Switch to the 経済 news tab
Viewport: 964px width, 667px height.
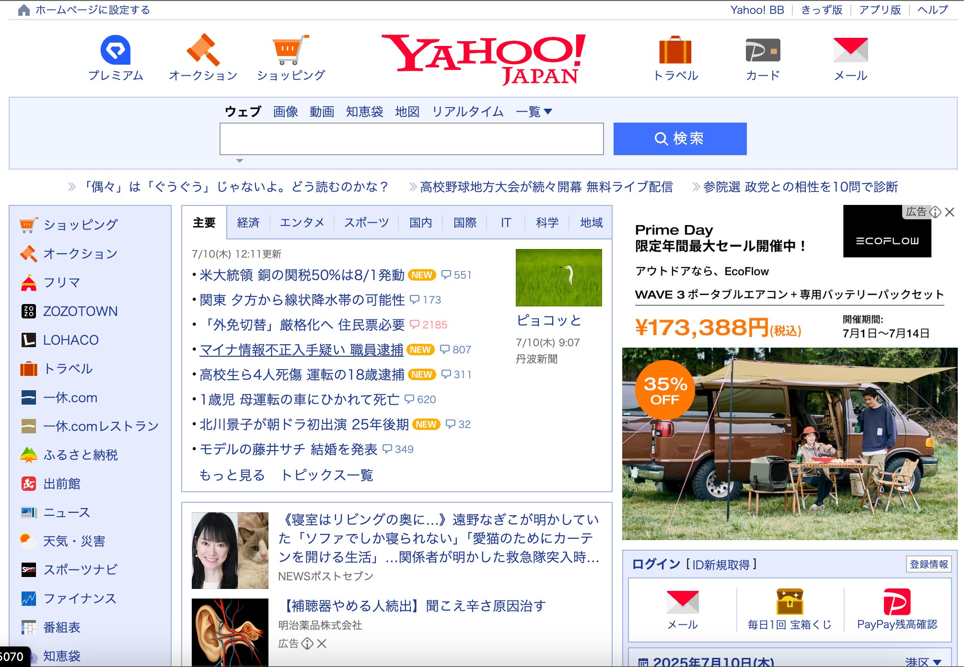pos(248,223)
